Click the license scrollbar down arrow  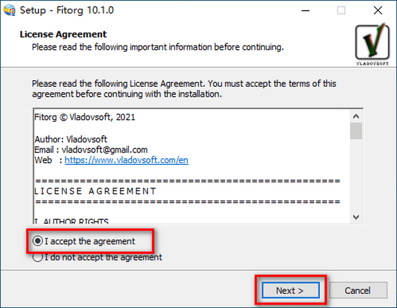pos(356,217)
